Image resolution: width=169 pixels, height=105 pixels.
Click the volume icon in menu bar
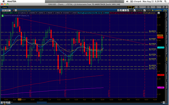tap(127, 1)
